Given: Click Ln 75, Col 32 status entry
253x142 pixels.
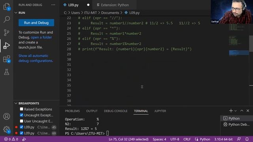Looking at the screenshot, I should click(x=128, y=139).
